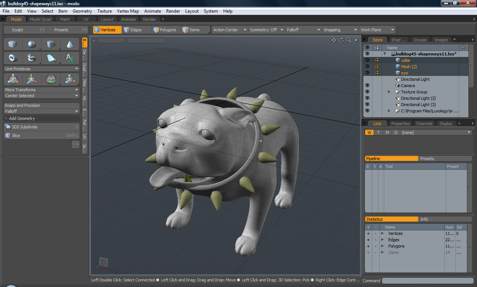
Task: Select the Cone primitive tool
Action: 70,44
